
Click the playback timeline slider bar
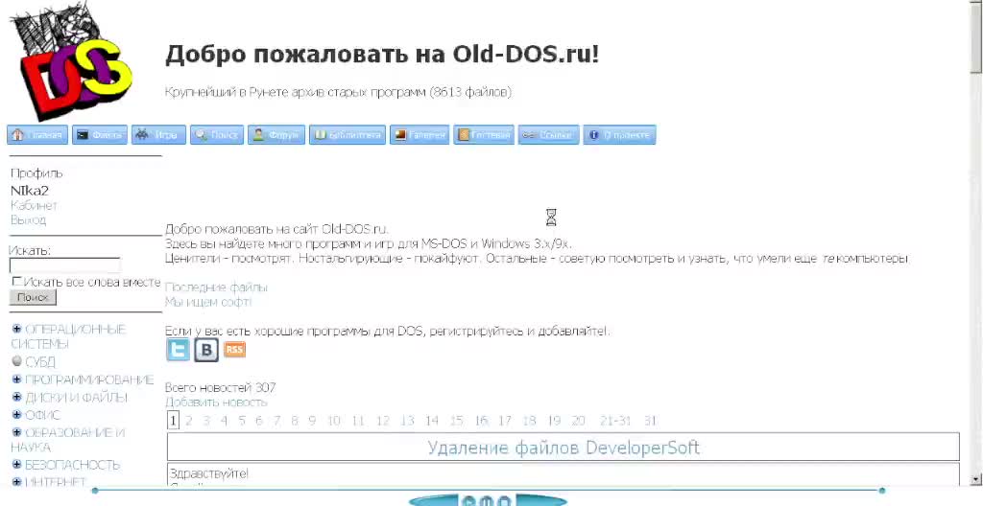(490, 491)
